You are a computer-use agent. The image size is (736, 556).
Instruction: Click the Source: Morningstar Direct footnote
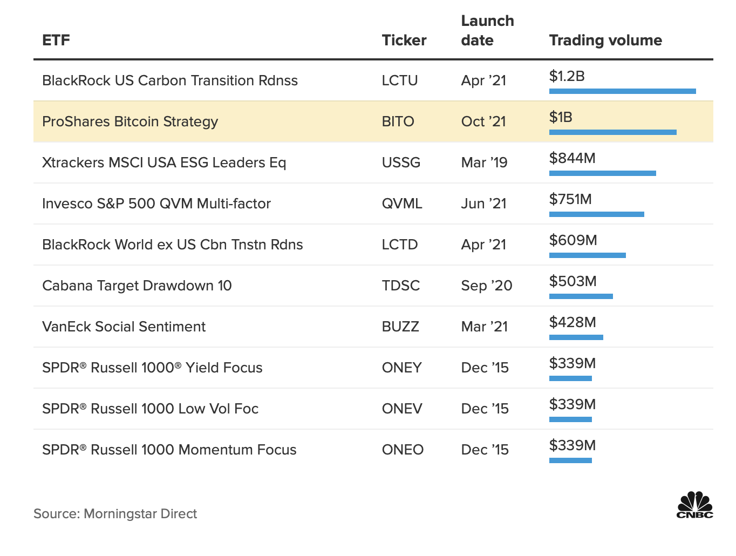(115, 514)
